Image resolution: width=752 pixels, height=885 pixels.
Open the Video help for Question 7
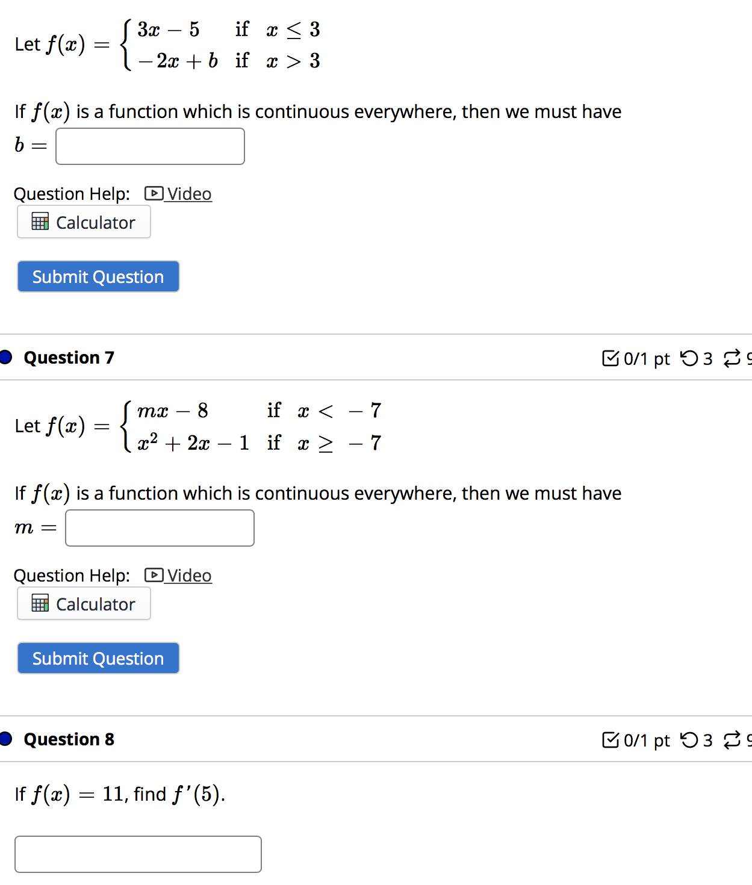188,575
